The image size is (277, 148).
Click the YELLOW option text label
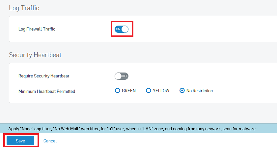(x=161, y=91)
